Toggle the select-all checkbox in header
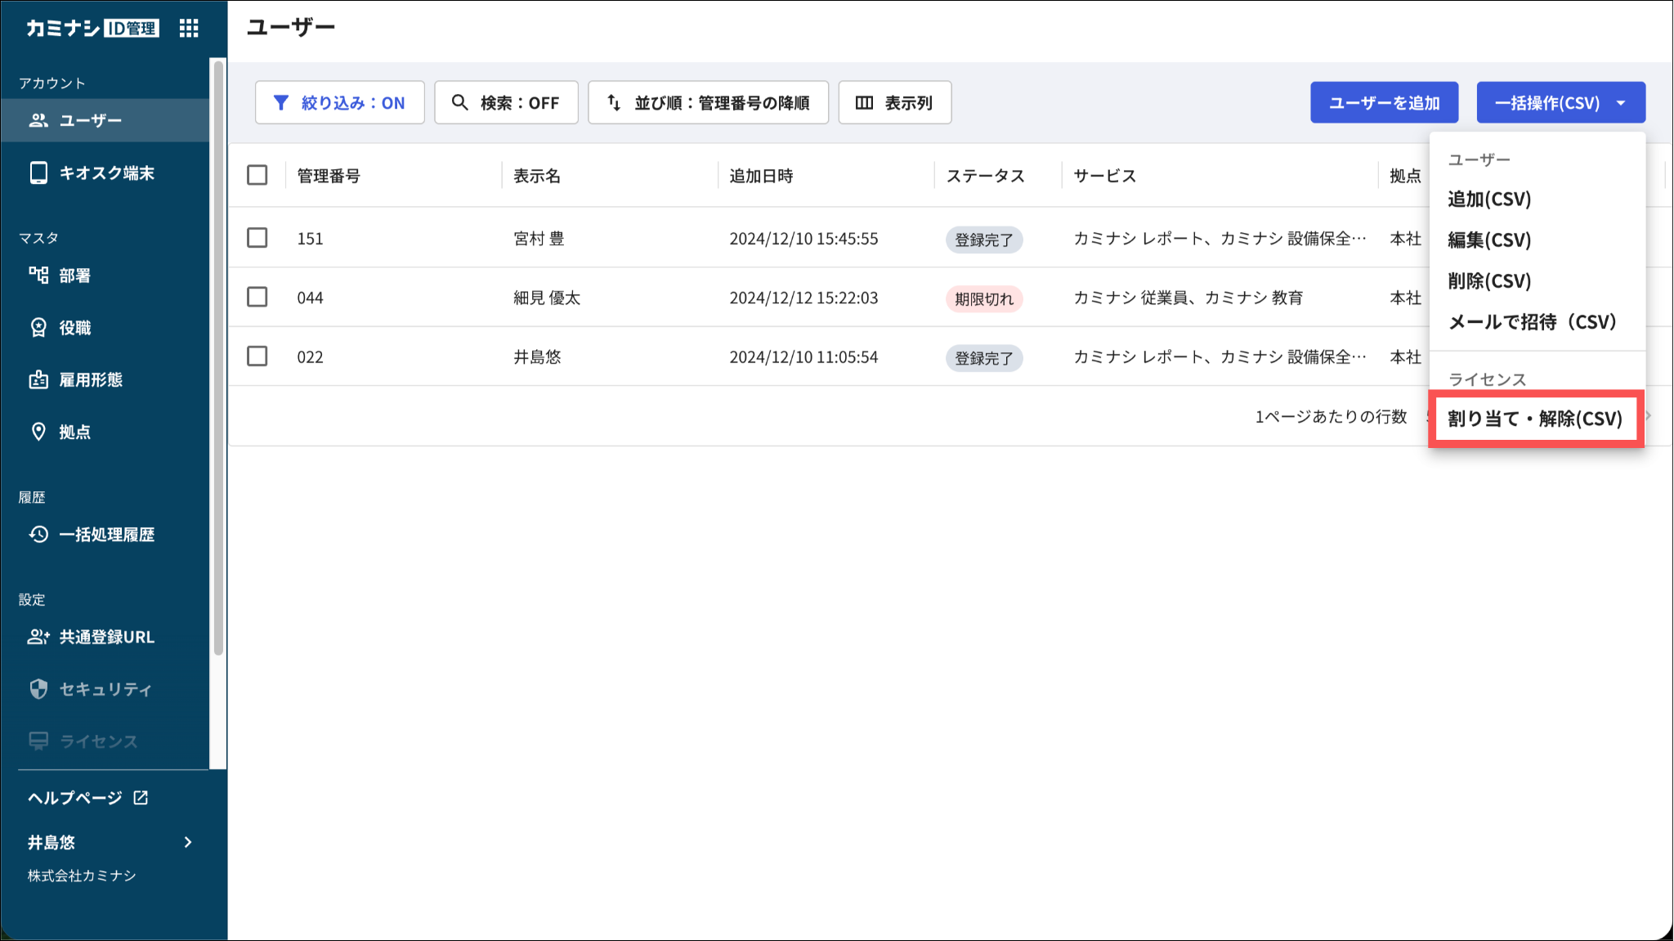This screenshot has width=1674, height=941. point(257,175)
